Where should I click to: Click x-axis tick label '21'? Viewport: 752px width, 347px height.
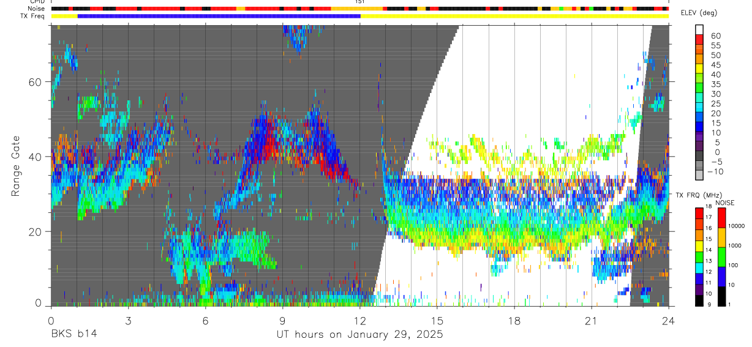[591, 320]
